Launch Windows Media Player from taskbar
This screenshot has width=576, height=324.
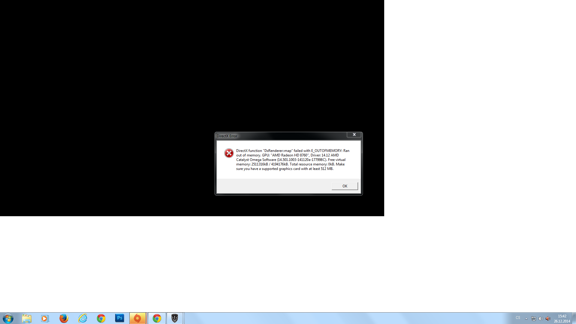pos(45,318)
